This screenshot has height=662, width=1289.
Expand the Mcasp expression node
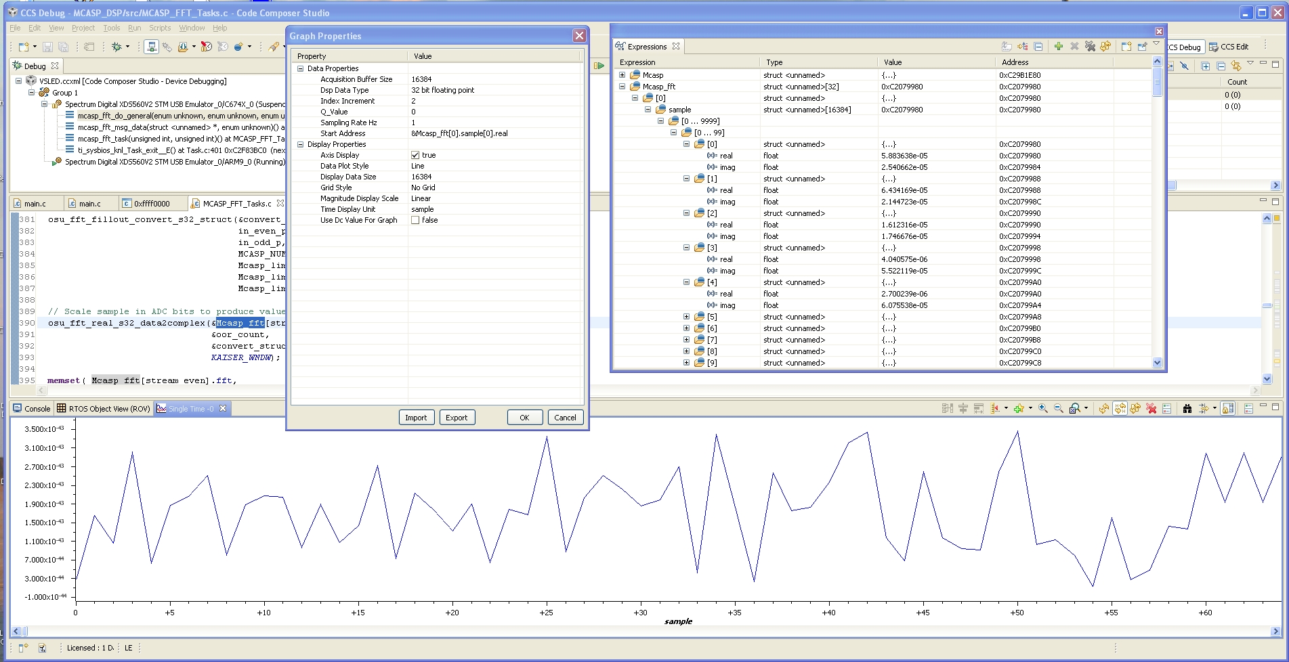point(622,75)
